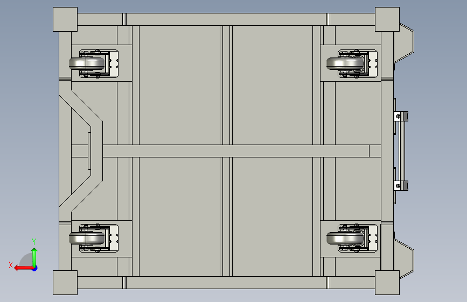Click the red X axis arrow of triad
Screen dimensions: 467x302
[x=24, y=268]
